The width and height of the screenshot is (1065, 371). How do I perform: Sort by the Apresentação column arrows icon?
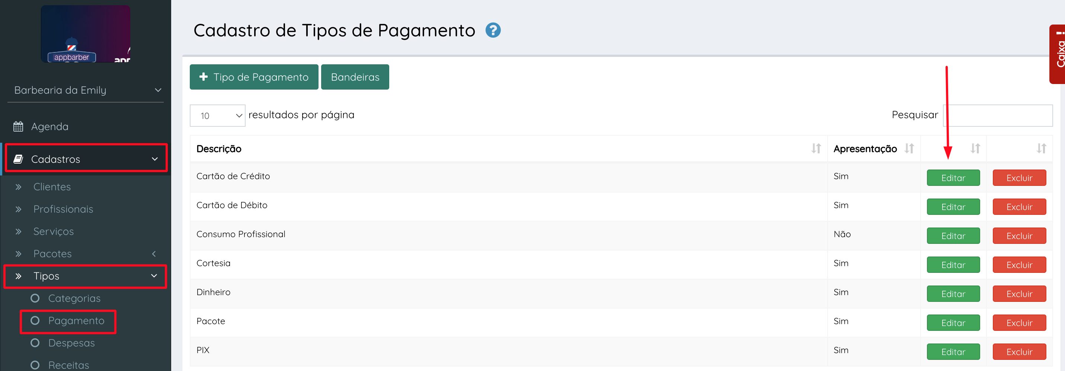click(909, 148)
